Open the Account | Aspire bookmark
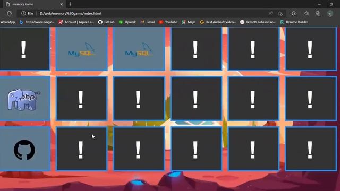 [x=76, y=22]
